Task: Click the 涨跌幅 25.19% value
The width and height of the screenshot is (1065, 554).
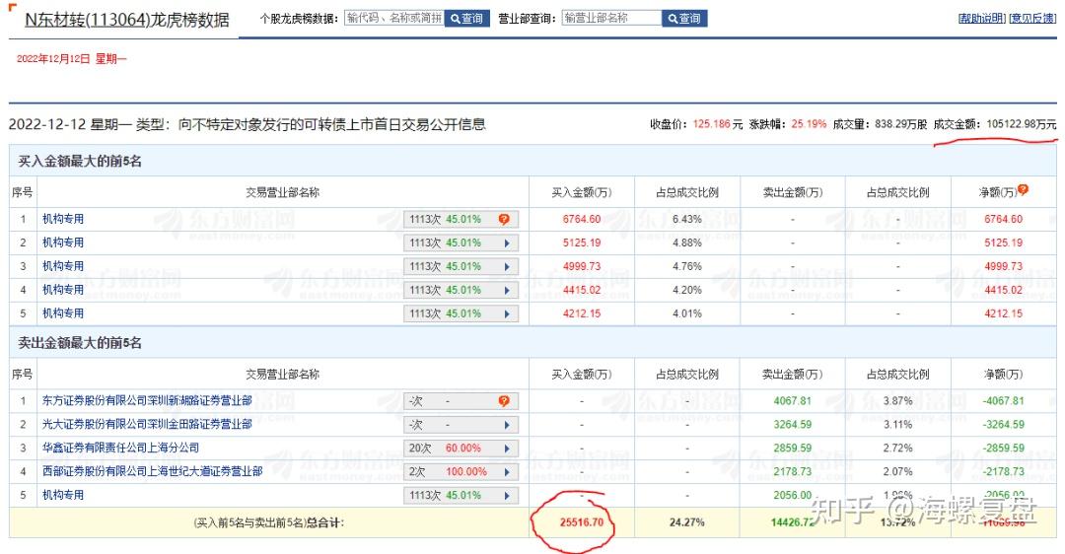Action: click(809, 124)
